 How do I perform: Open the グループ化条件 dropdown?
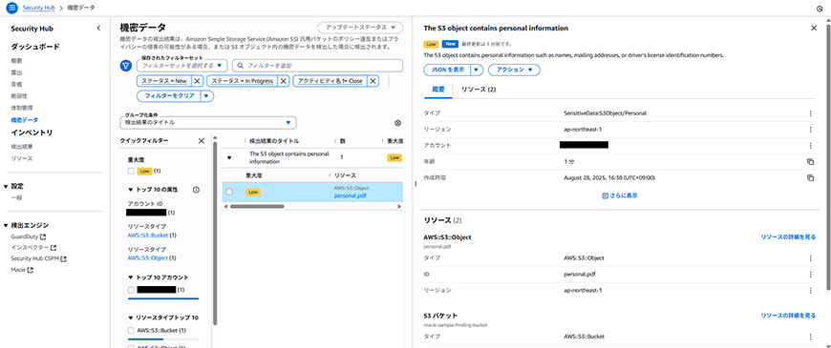coord(208,123)
